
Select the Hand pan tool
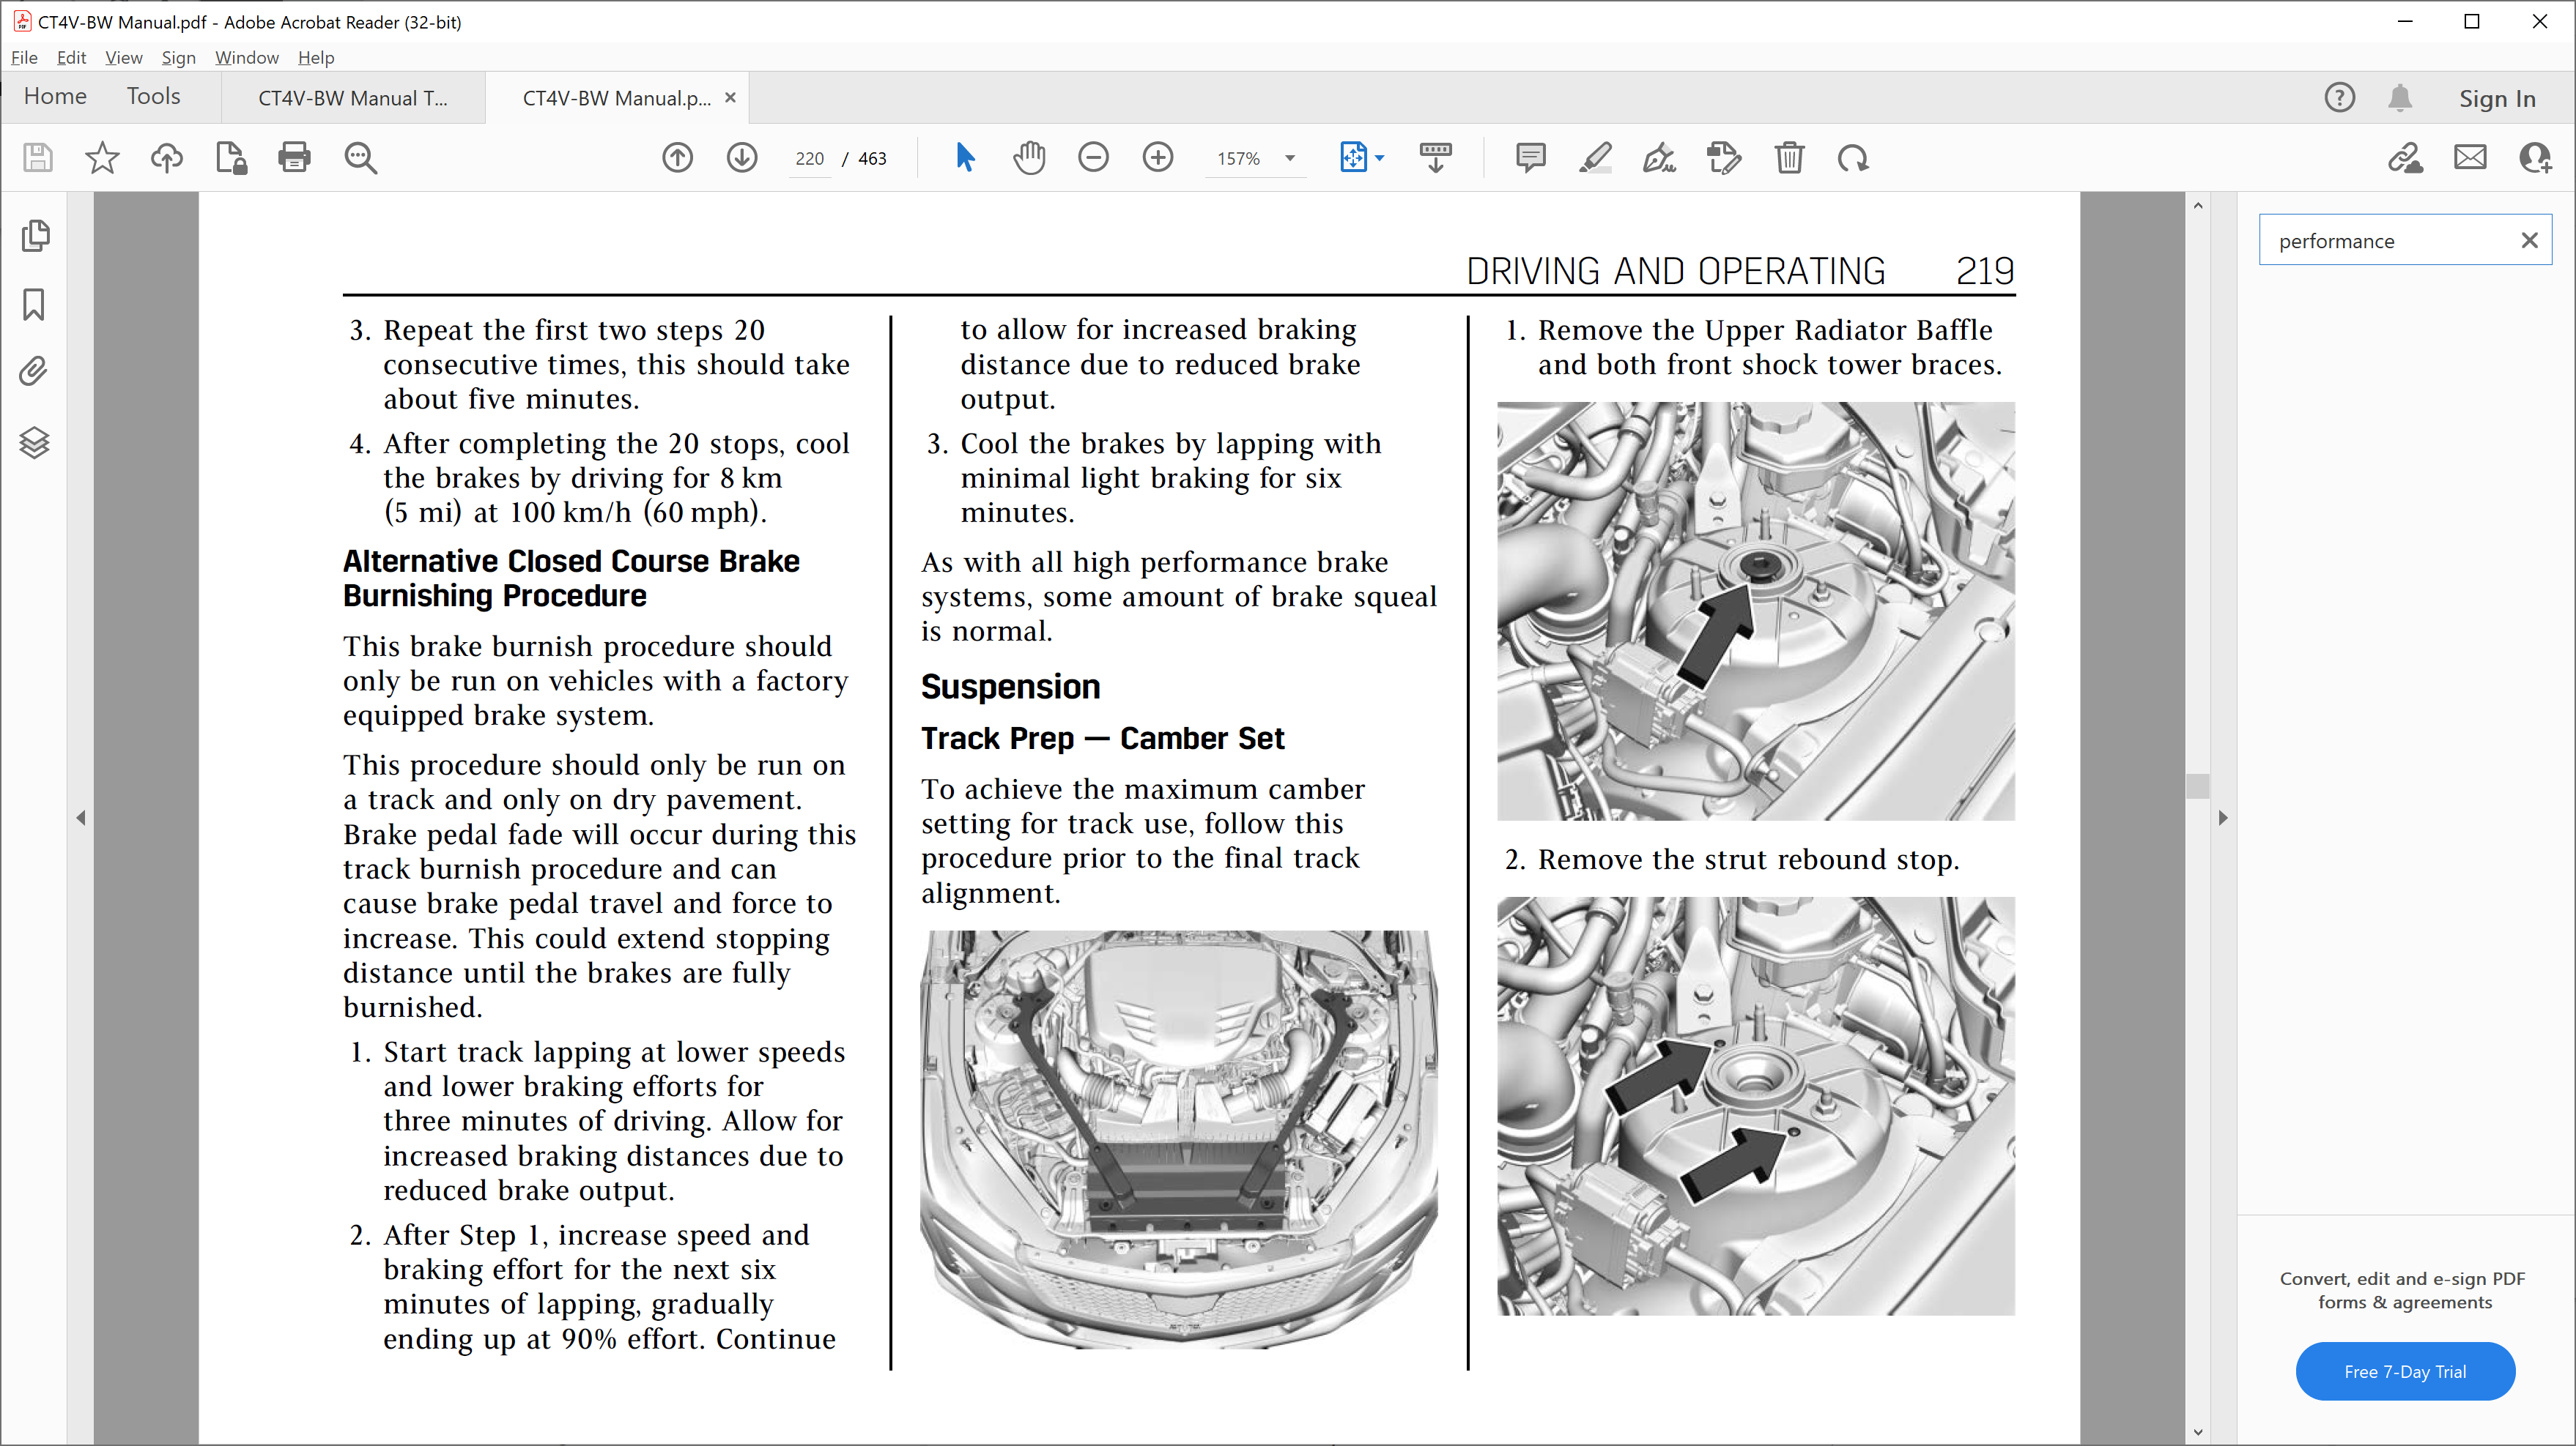[x=1029, y=158]
